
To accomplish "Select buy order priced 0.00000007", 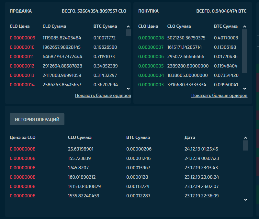I will pos(188,47).
